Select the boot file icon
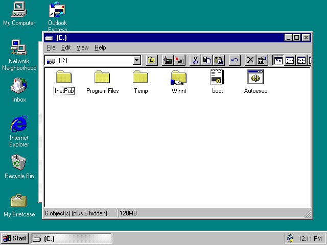 click(217, 82)
